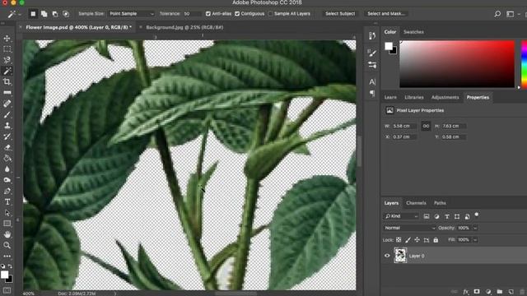The image size is (527, 296).
Task: Select the History Brush tool
Action: click(x=7, y=136)
